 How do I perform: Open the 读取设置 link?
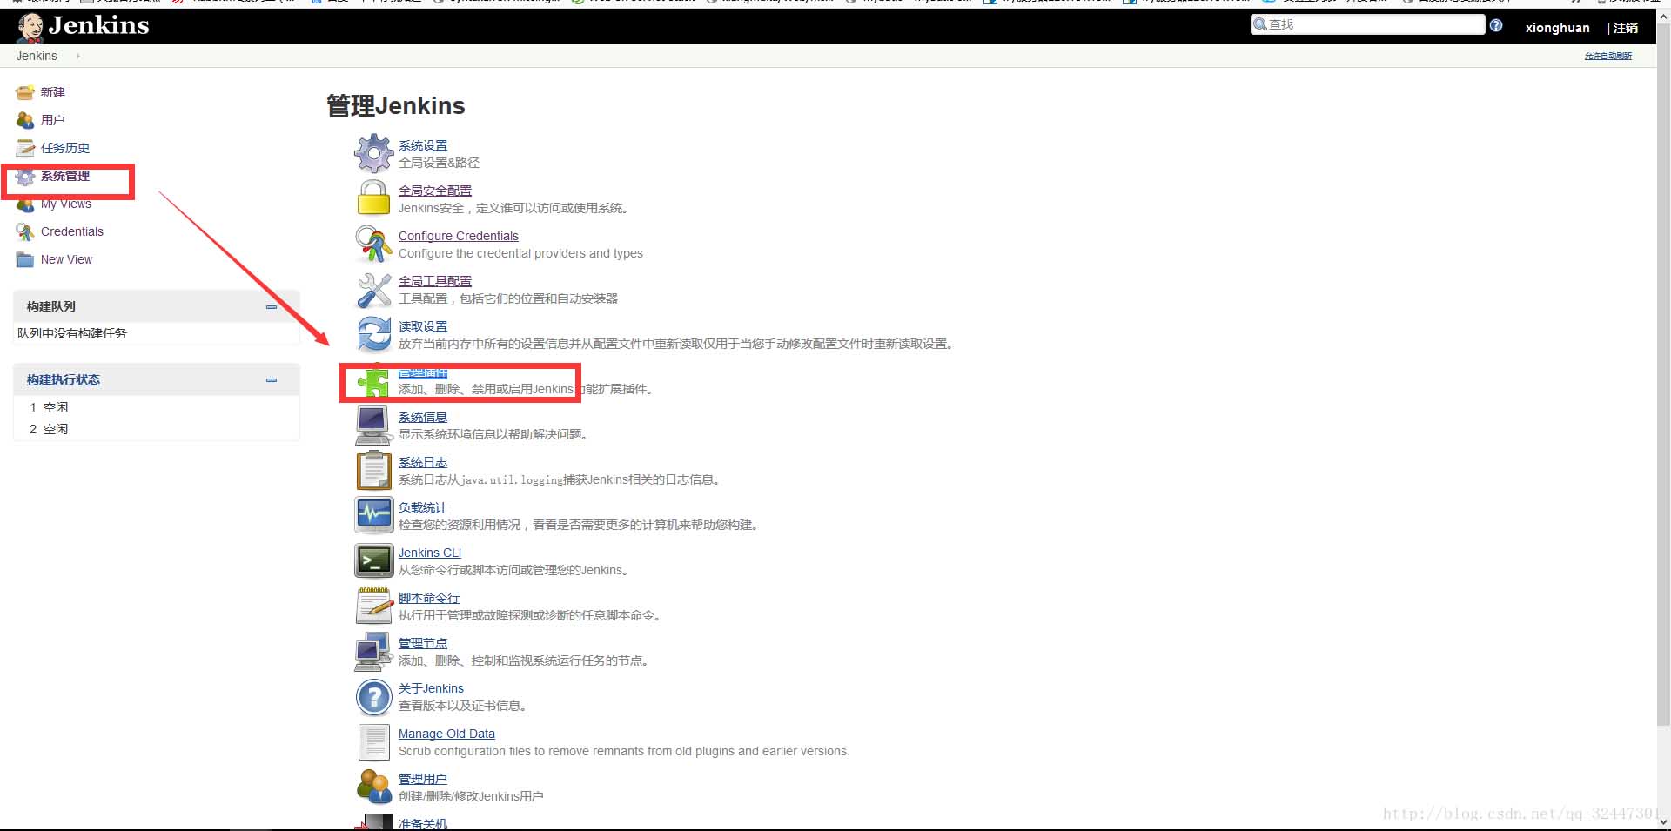423,326
